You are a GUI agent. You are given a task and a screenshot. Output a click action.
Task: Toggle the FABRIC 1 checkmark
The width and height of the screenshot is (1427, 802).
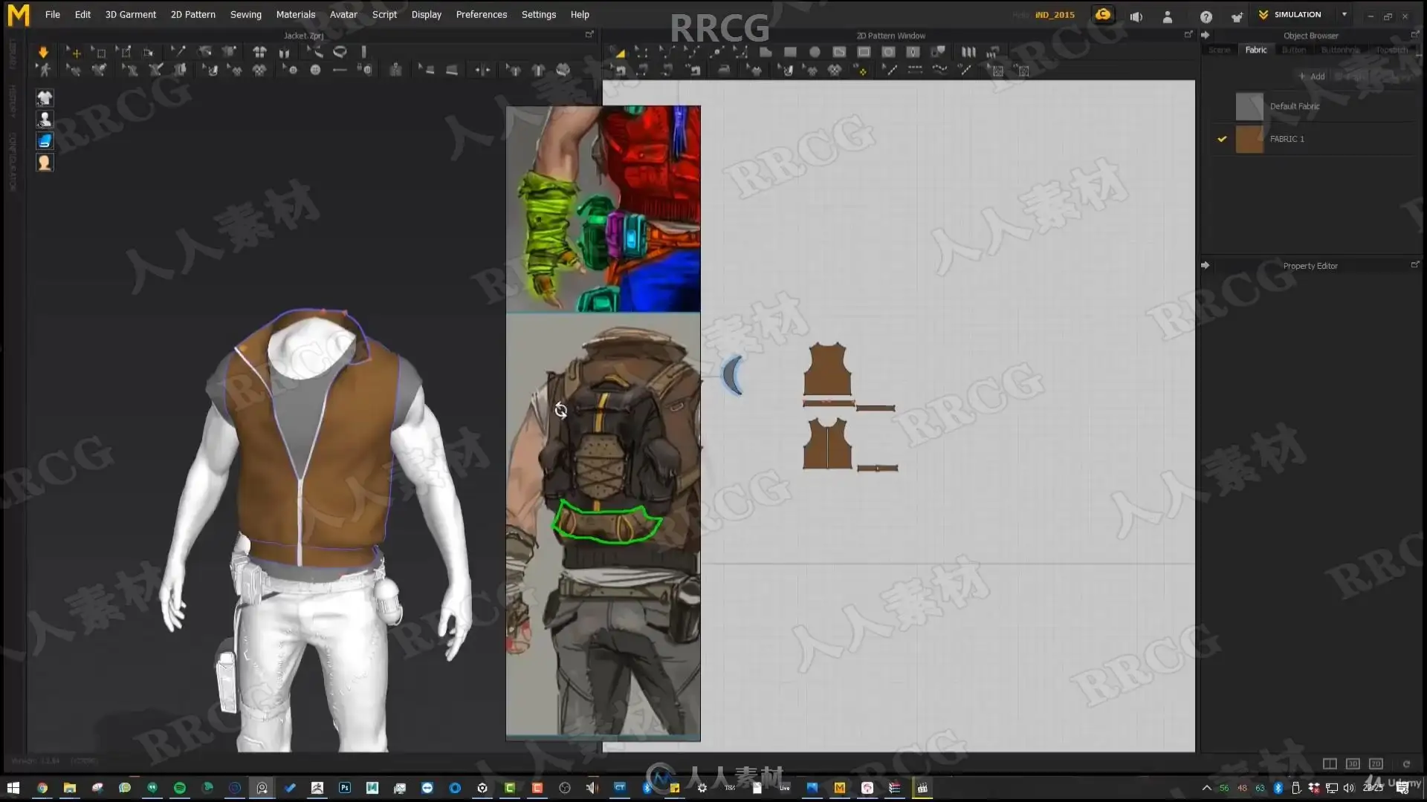point(1221,139)
